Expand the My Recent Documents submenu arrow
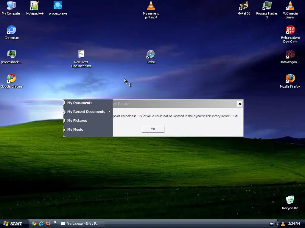This screenshot has height=228, width=305. click(109, 112)
